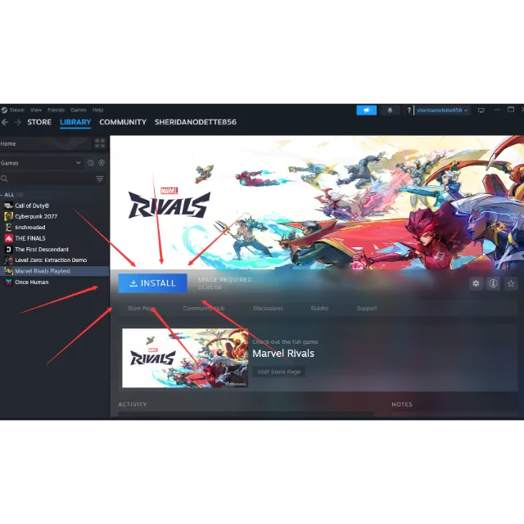Expand the sheridanodette856 account dropdown
This screenshot has height=524, width=524.
(442, 110)
